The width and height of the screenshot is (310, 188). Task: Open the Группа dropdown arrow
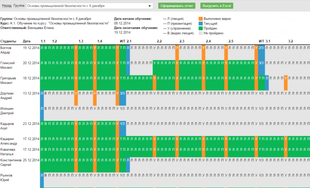[x=150, y=6]
